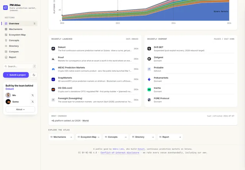This screenshot has height=170, width=245.
Task: Open Mo's X profile icon
Action: tap(33, 95)
